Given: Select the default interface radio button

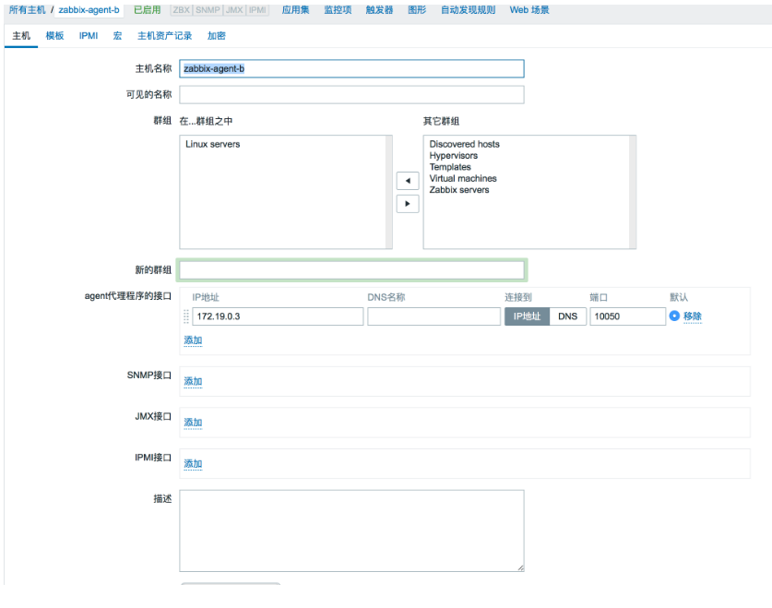Looking at the screenshot, I should (674, 316).
